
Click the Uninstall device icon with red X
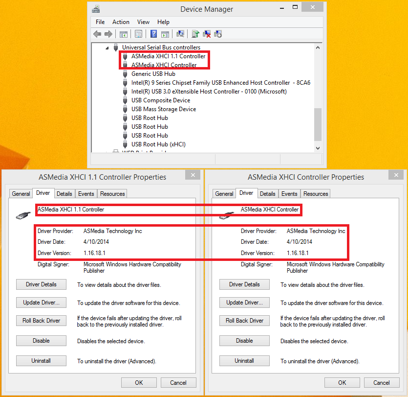207,34
